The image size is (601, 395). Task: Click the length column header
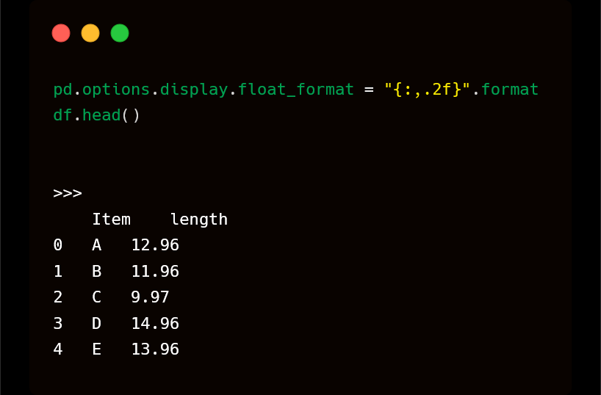[199, 220]
